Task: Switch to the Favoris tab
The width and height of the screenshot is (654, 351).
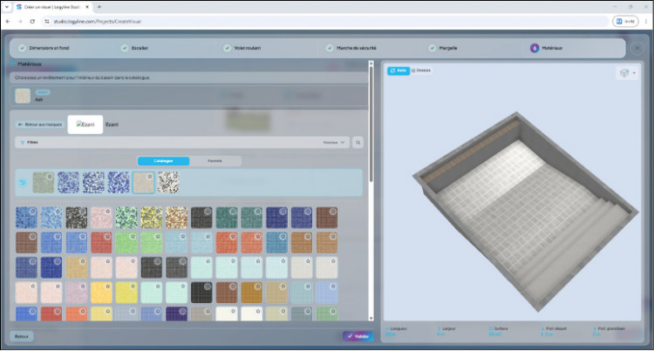Action: coord(215,161)
